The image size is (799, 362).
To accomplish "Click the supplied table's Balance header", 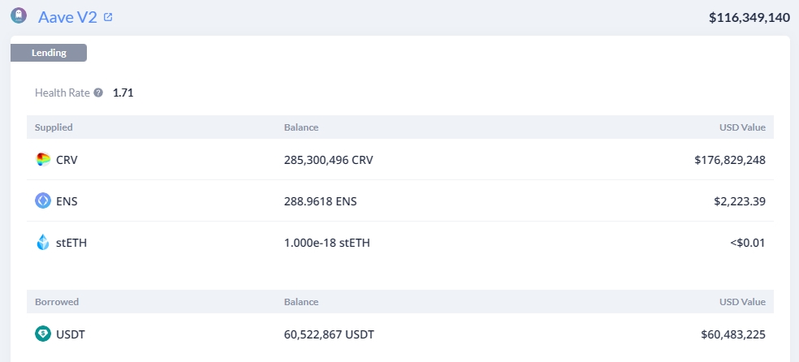I will pos(301,127).
